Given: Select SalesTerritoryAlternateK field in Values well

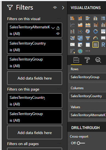Looking at the screenshot, I should coord(88,115).
